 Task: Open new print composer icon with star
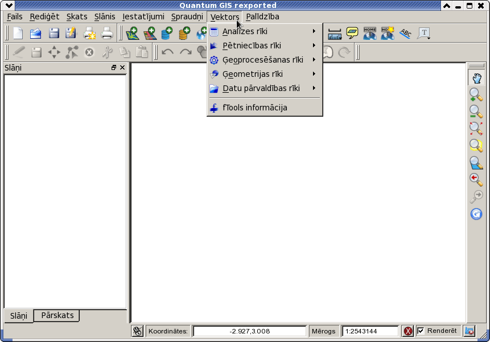point(89,33)
